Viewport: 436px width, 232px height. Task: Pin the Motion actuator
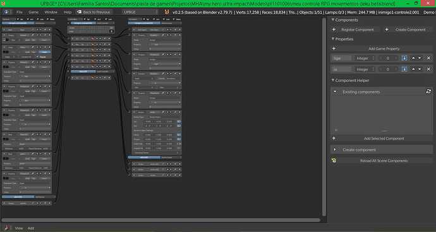click(x=163, y=112)
